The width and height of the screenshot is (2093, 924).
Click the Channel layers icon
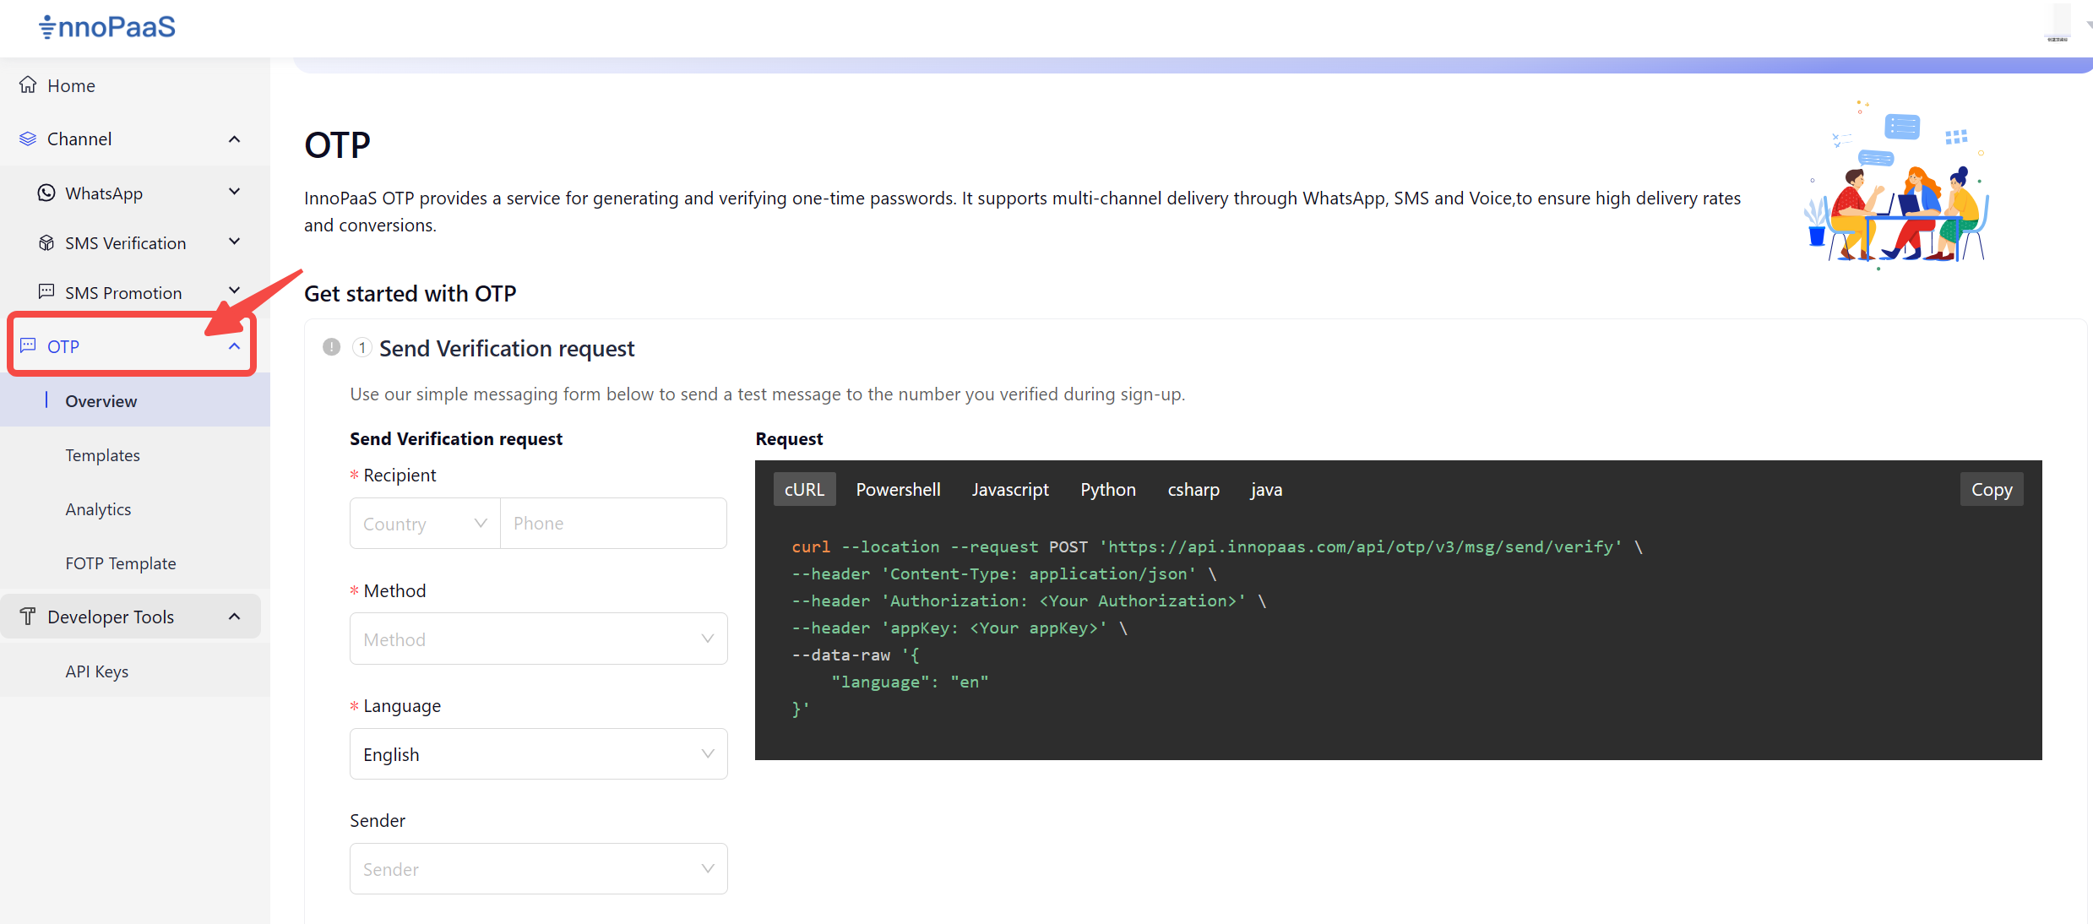click(28, 139)
